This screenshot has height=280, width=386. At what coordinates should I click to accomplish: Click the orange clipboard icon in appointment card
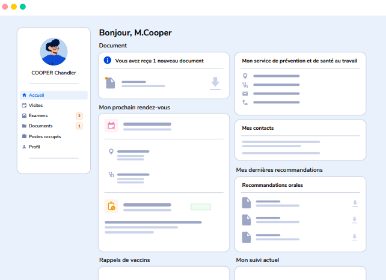pyautogui.click(x=111, y=206)
